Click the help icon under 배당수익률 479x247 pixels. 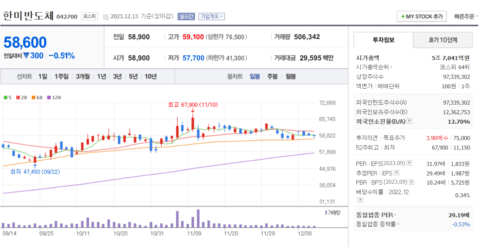[360, 200]
